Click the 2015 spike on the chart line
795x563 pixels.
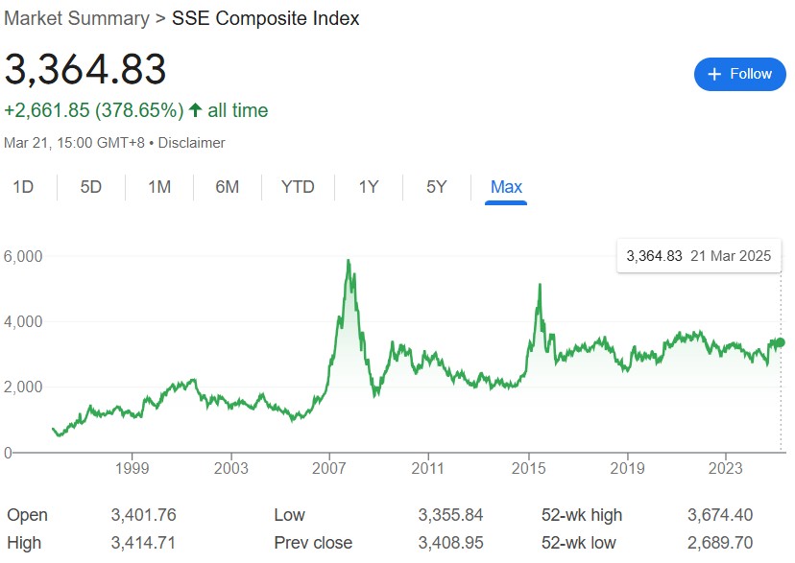[540, 285]
